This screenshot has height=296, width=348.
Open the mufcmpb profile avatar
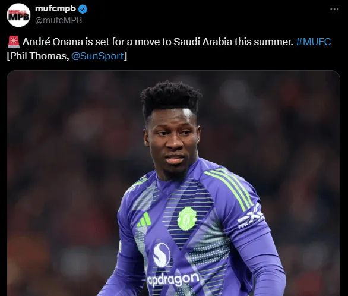pyautogui.click(x=18, y=15)
